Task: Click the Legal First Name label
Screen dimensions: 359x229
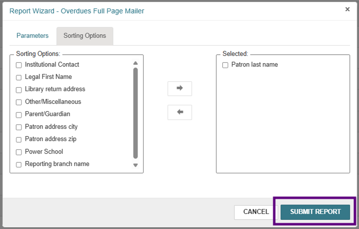Action: point(48,77)
